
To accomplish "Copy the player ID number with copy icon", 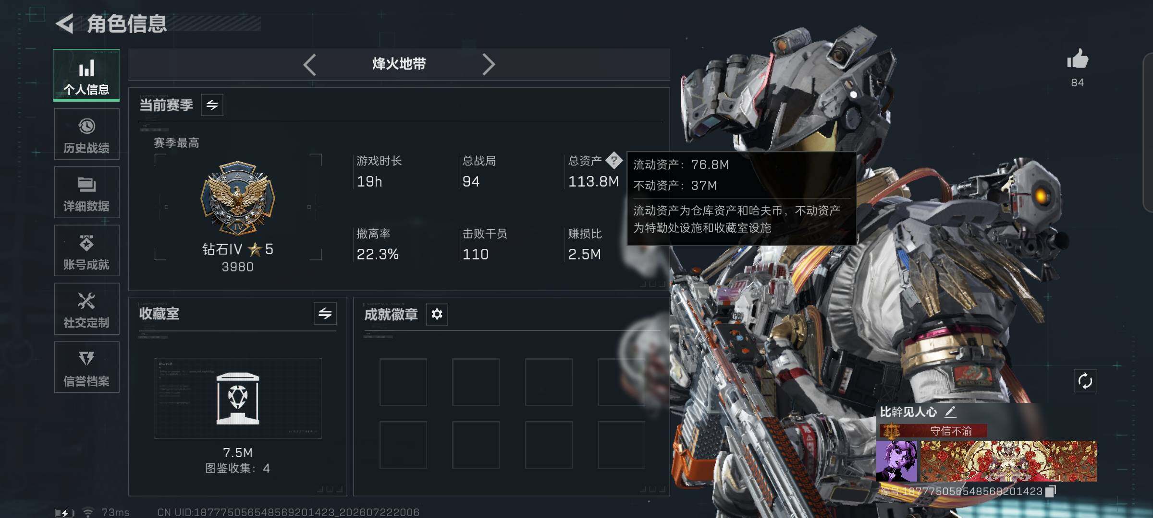I will (x=1051, y=491).
